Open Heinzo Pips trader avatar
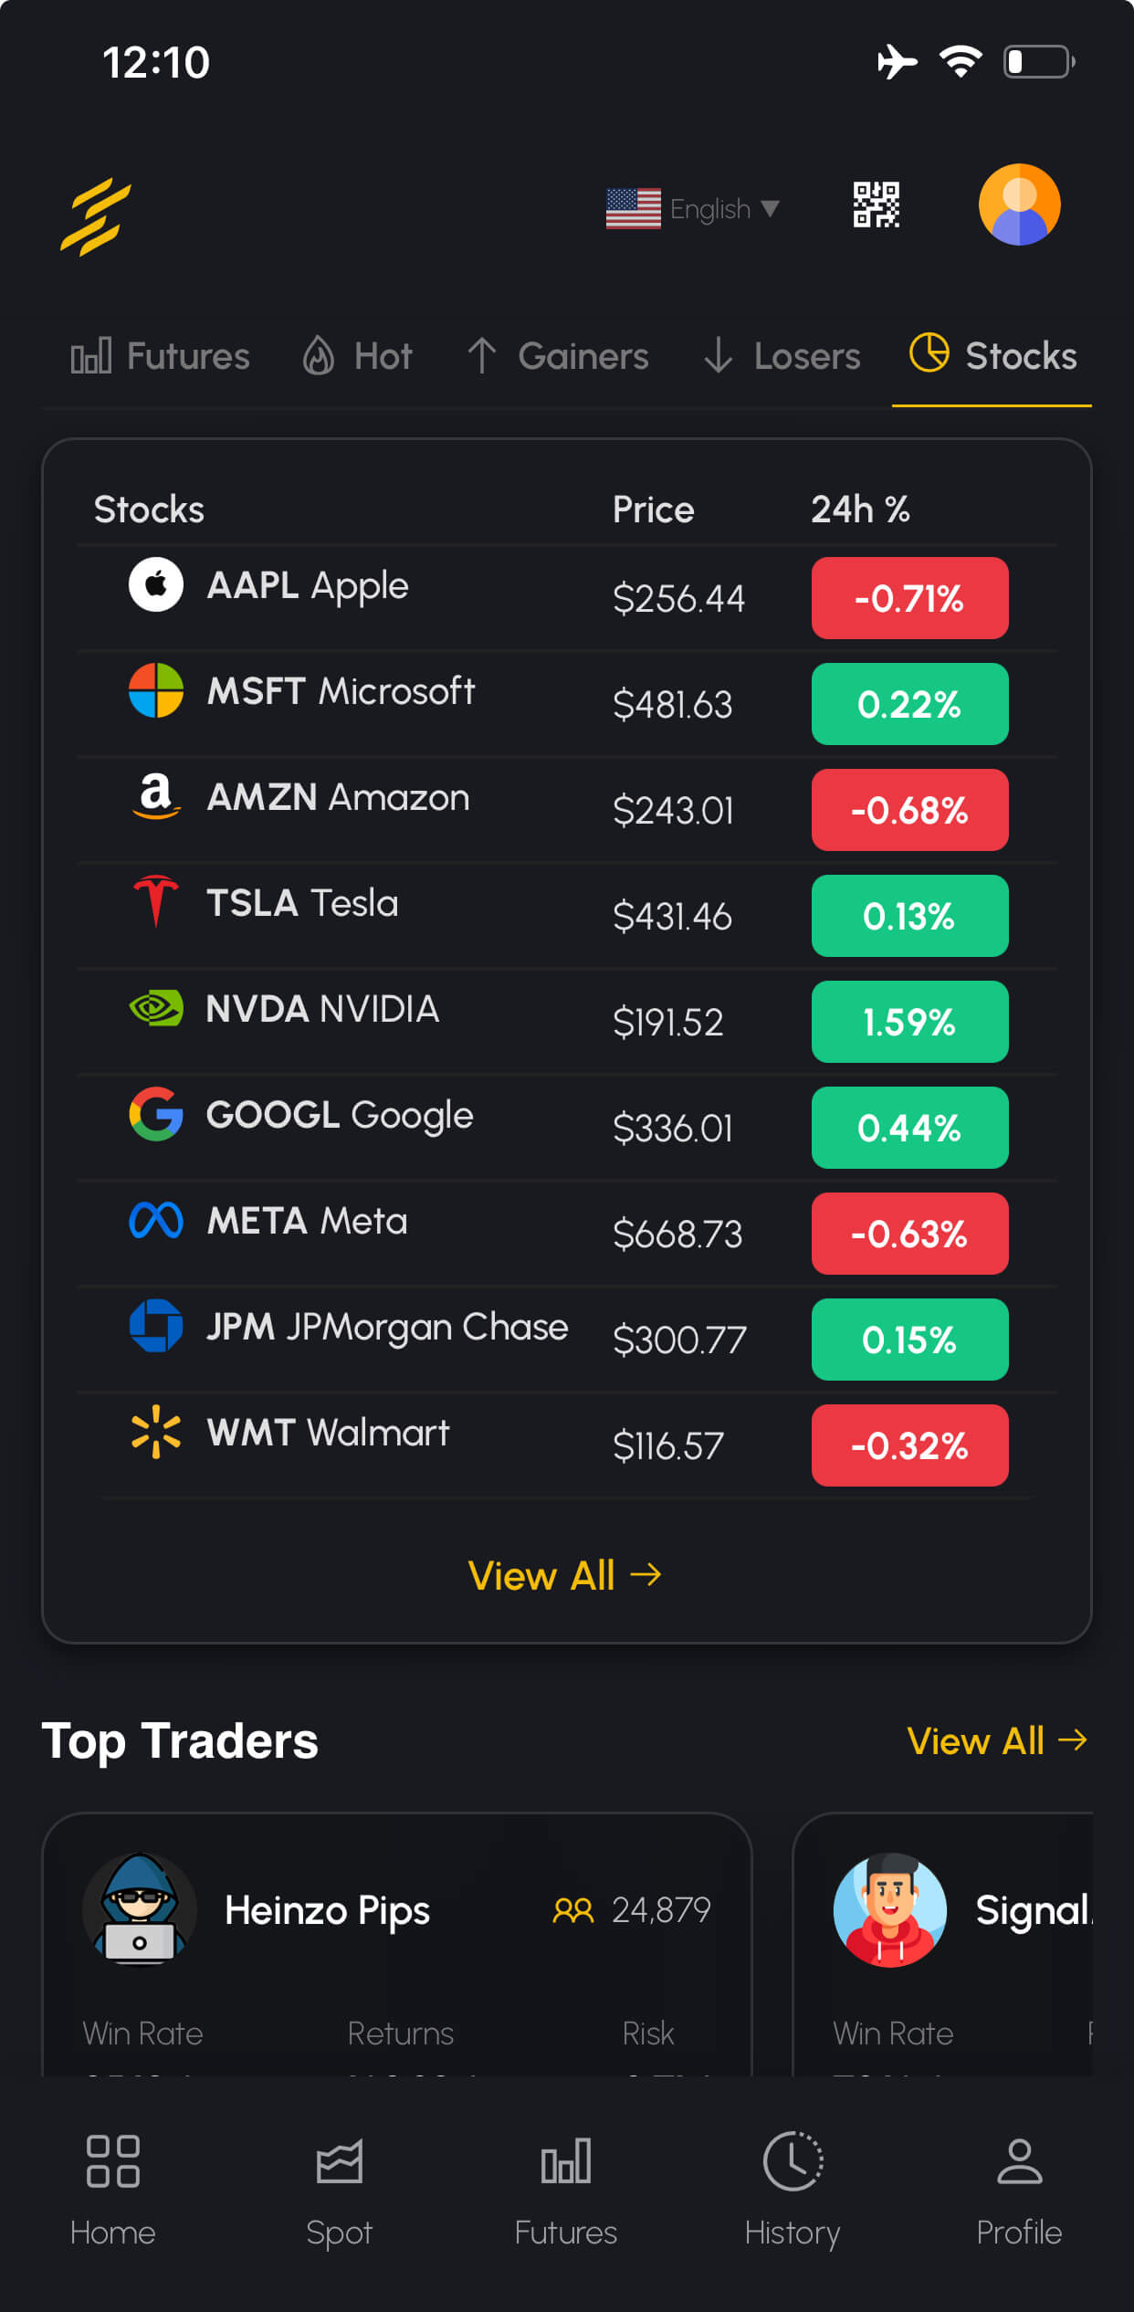 pyautogui.click(x=140, y=1908)
